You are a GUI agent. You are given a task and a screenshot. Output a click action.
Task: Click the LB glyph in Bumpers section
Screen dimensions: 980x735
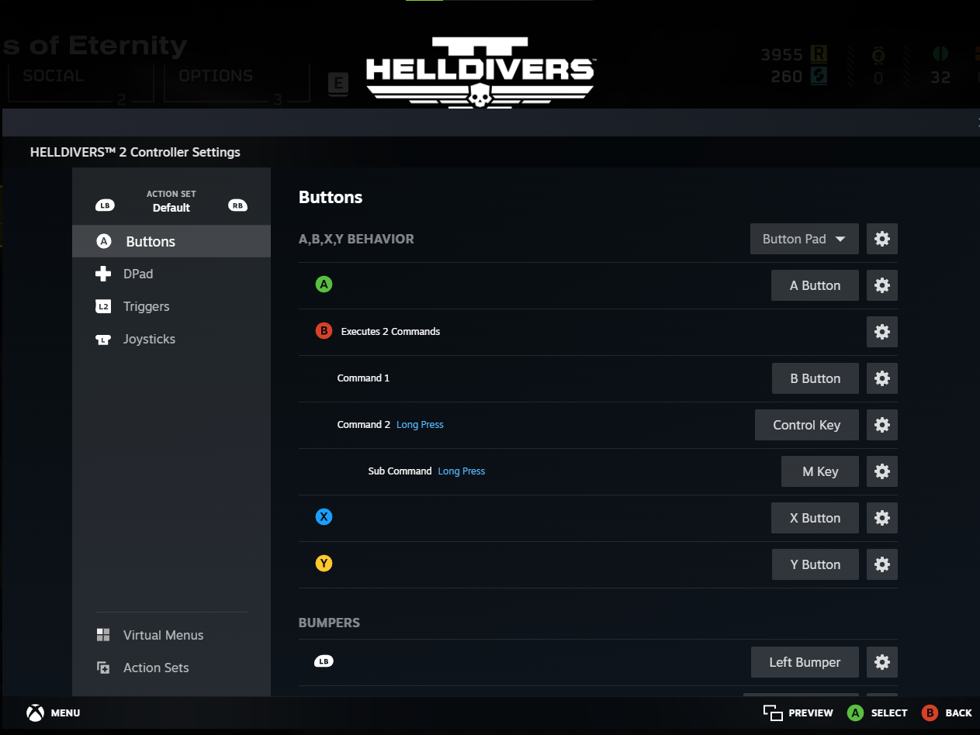click(x=324, y=661)
